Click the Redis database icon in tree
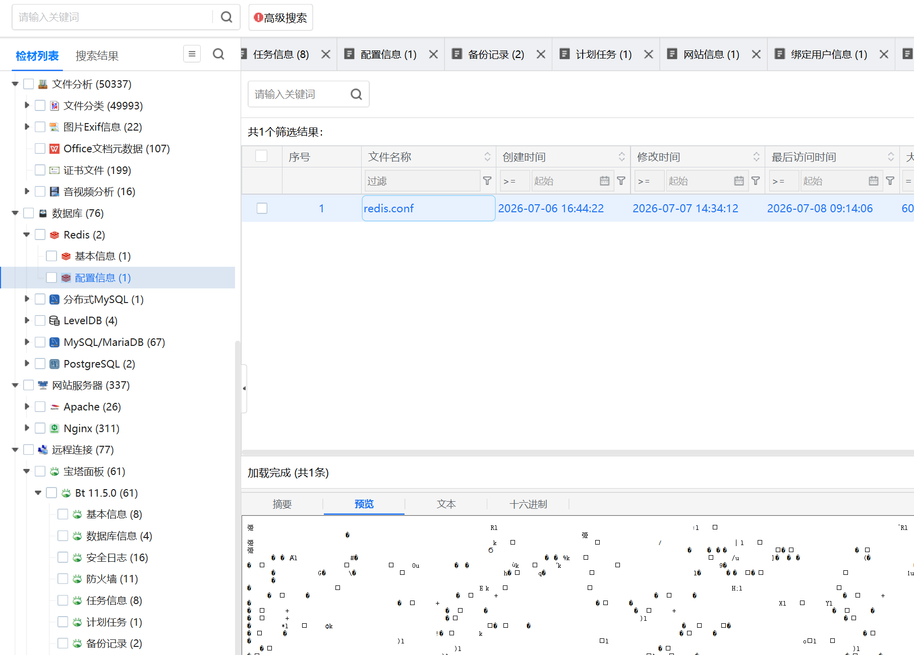Screen dimensions: 914x655 coord(54,235)
